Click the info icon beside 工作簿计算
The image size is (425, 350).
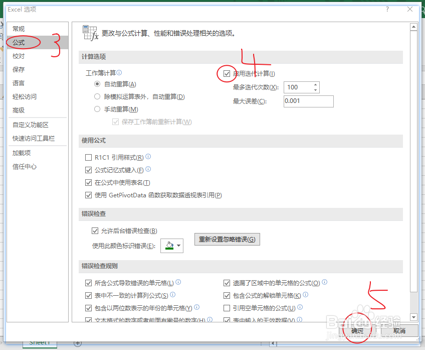tap(119, 72)
